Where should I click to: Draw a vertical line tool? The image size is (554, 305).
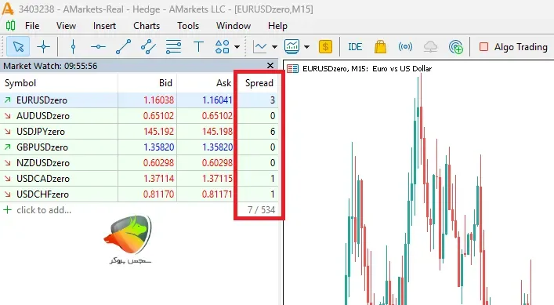73,46
